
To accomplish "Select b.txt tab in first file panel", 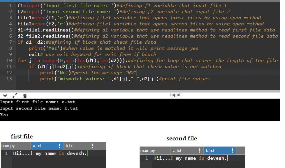I will click(x=69, y=146).
